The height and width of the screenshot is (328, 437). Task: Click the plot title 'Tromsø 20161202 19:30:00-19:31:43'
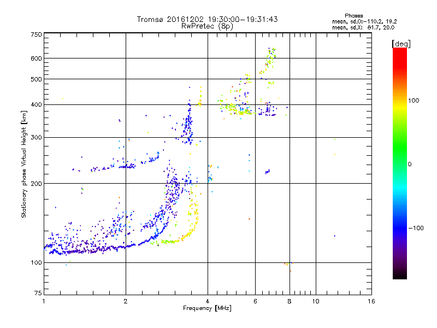point(207,19)
